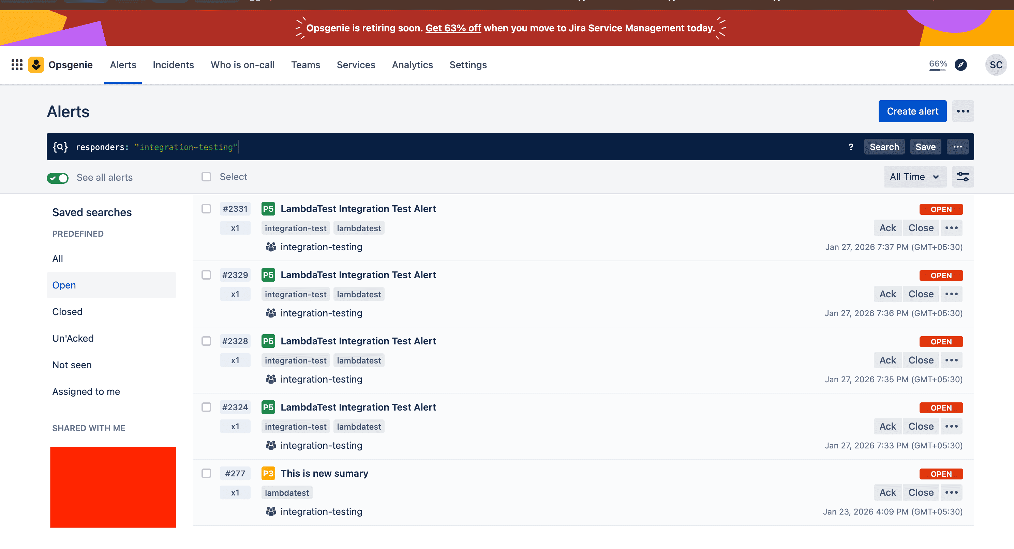The height and width of the screenshot is (549, 1014).
Task: Check the checkbox for alert #2329
Action: point(206,275)
